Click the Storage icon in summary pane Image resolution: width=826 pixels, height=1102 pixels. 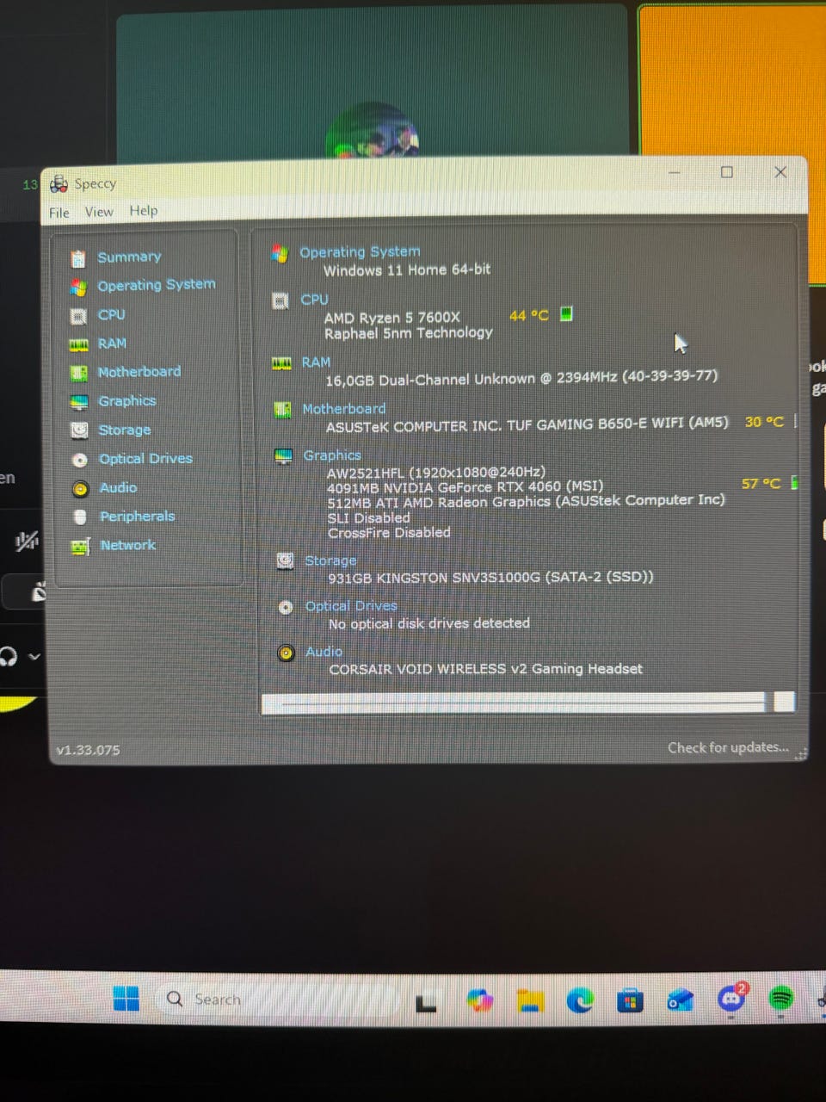285,561
